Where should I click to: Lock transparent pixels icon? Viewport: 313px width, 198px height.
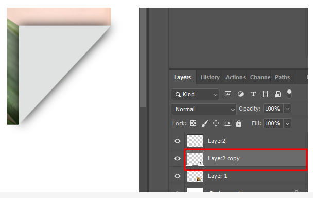[193, 123]
